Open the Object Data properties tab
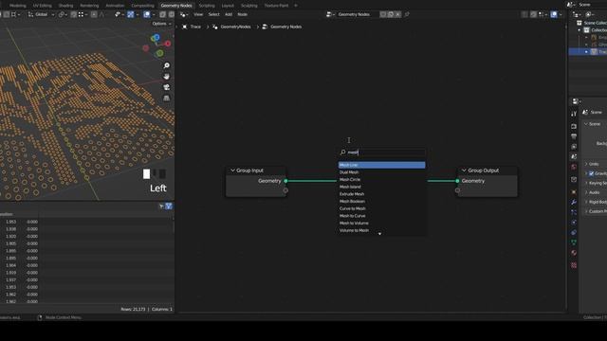The height and width of the screenshot is (341, 607). 574,242
